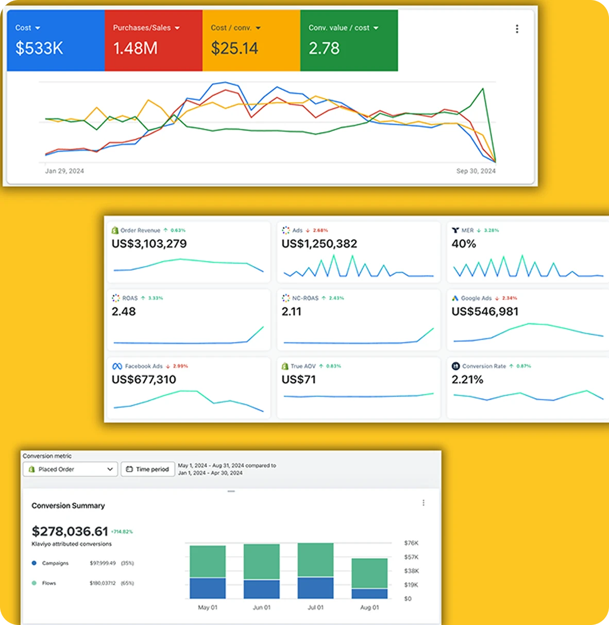Click the calendar icon in Time period

coord(129,469)
